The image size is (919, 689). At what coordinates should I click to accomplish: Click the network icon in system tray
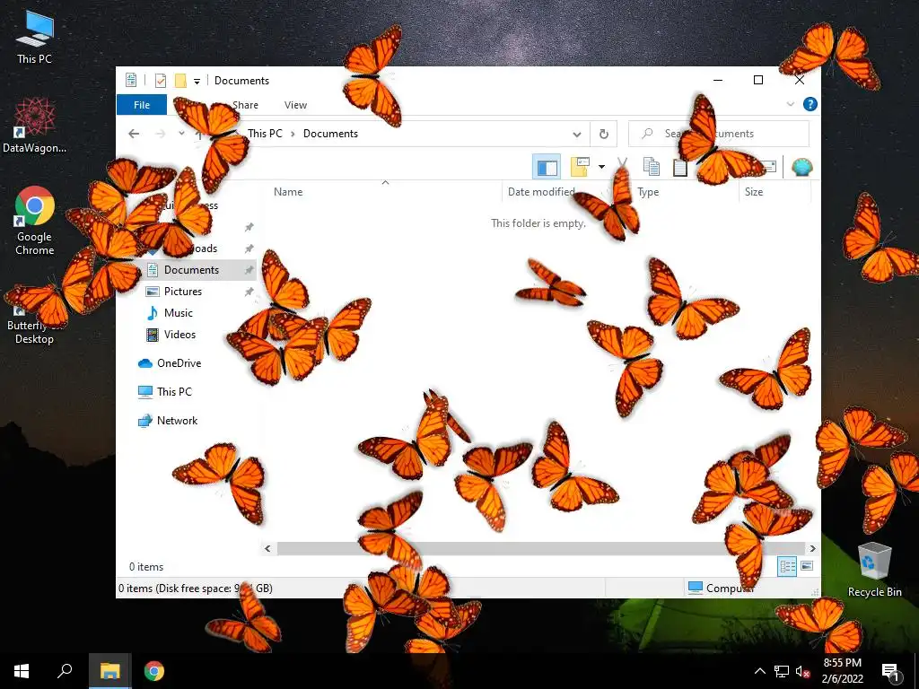782,671
